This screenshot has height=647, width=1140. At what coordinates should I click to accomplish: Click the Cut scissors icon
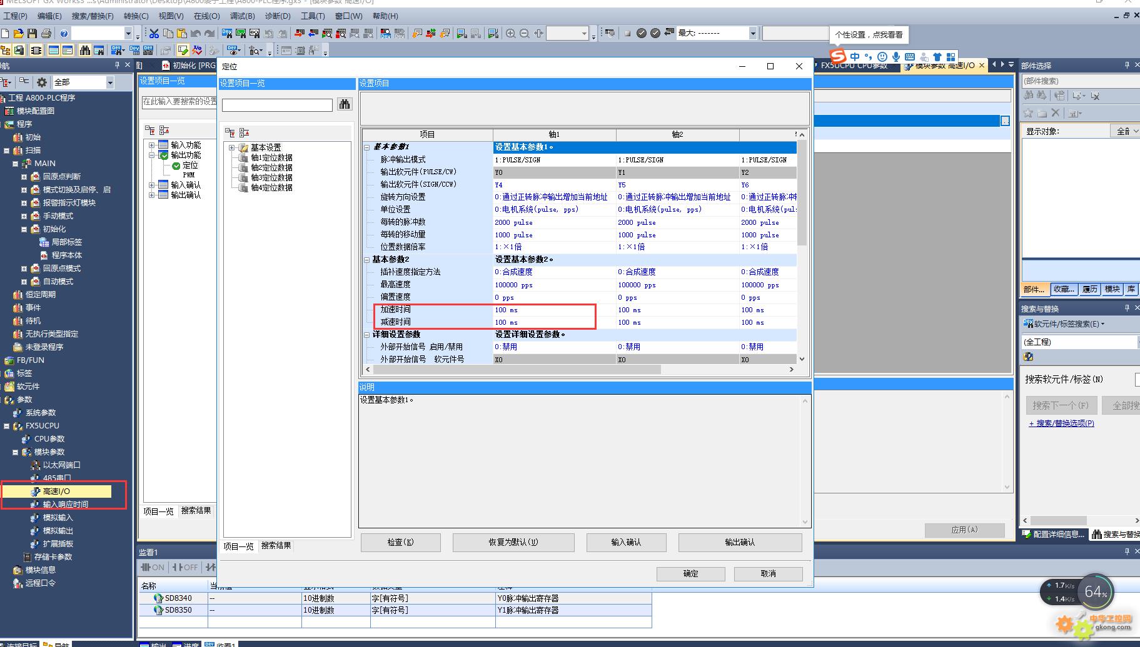pos(154,33)
